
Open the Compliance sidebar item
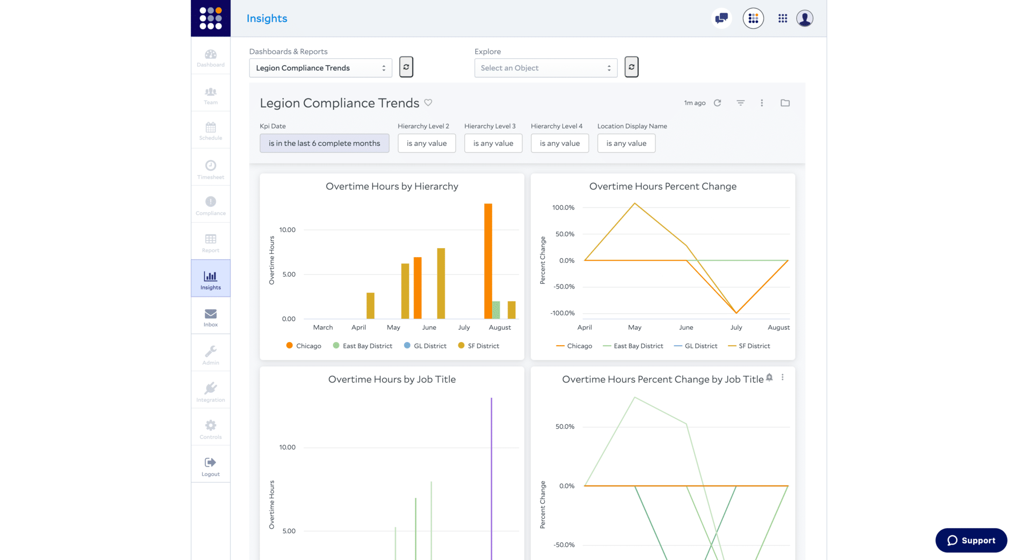coord(210,206)
